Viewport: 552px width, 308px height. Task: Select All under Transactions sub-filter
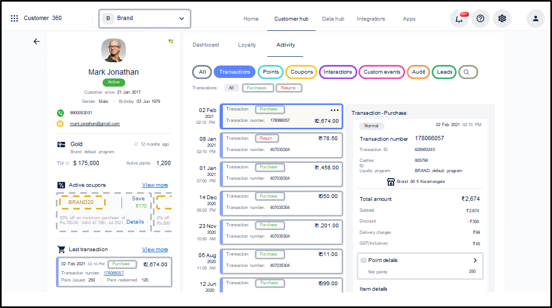coord(232,88)
